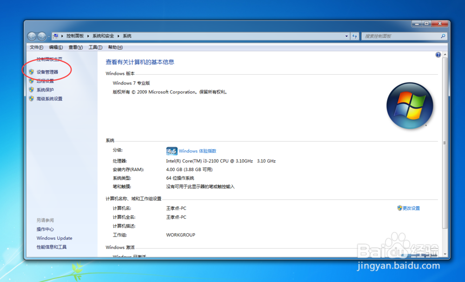Viewport: 465px width, 282px height.
Task: Open the 工具(T) menu
Action: tap(95, 47)
